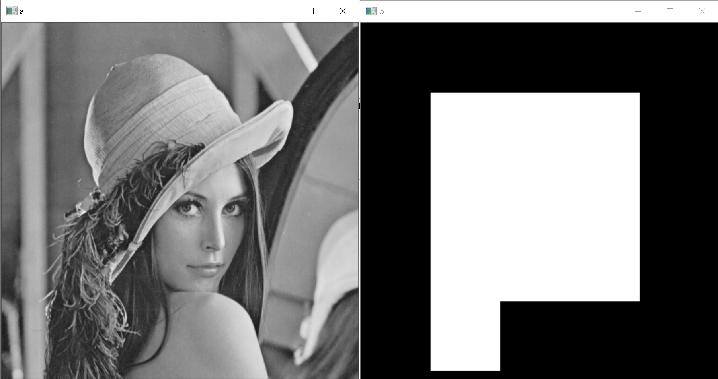Maximize window a
Screen dimensions: 718x379
pyautogui.click(x=310, y=11)
